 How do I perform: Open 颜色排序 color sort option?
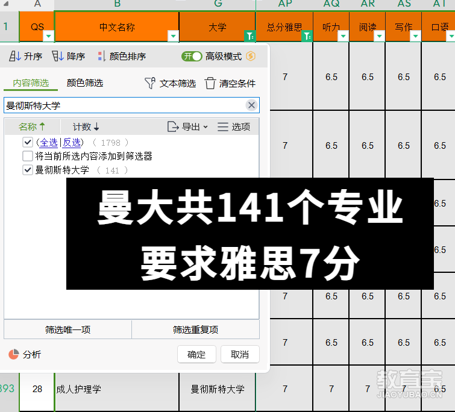[122, 56]
